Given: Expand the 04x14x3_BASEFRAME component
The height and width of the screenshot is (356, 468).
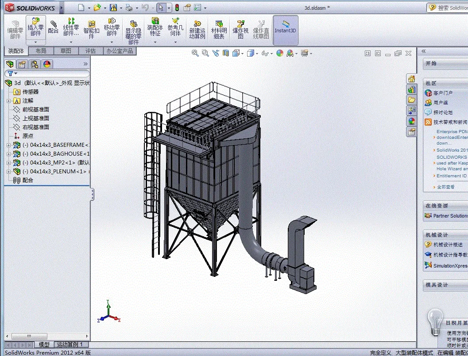Looking at the screenshot, I should pyautogui.click(x=9, y=145).
